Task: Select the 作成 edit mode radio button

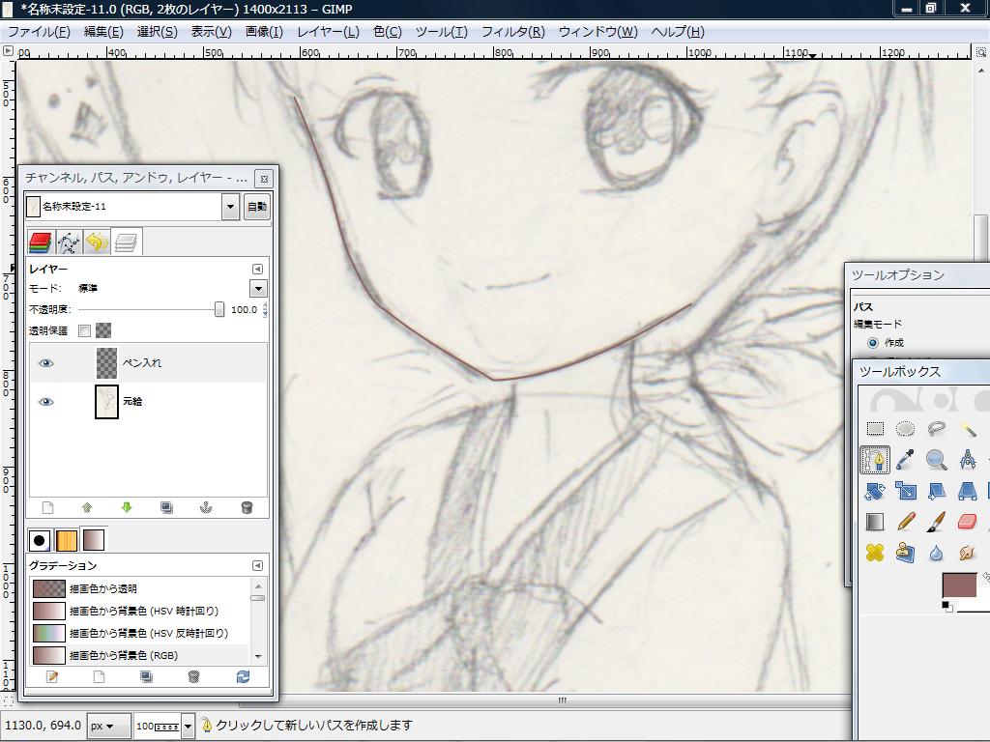Action: click(x=873, y=343)
